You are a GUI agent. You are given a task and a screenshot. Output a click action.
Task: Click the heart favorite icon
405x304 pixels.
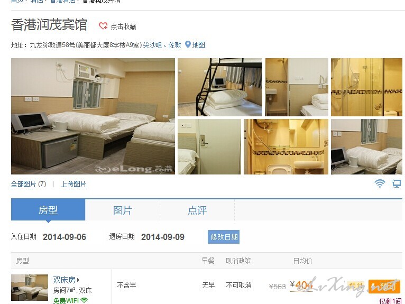pos(103,26)
